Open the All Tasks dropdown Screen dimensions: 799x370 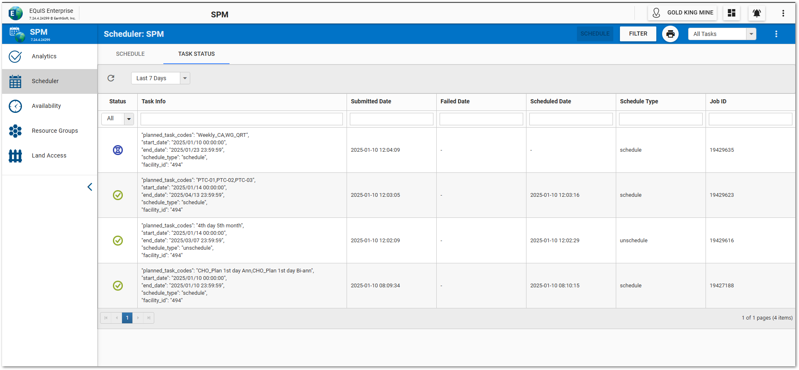[x=751, y=34]
